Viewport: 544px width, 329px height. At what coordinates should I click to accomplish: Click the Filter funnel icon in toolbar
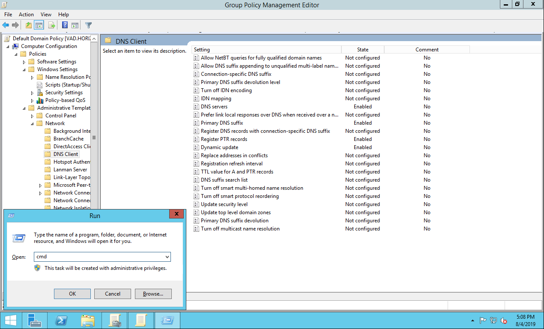tap(88, 25)
